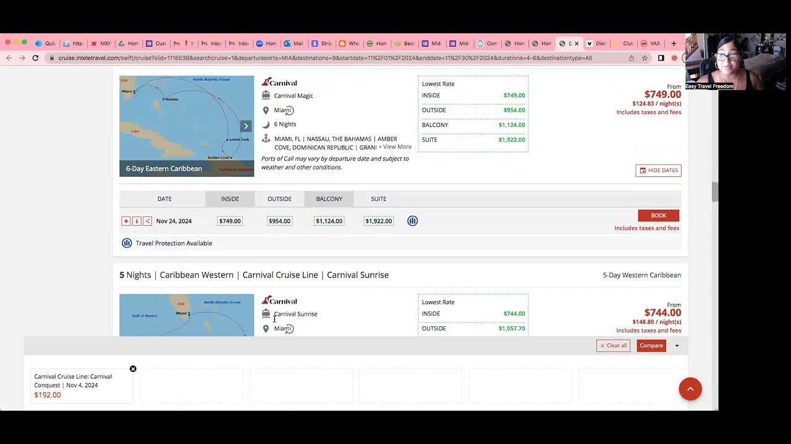Click share icon in address bar

click(631, 58)
